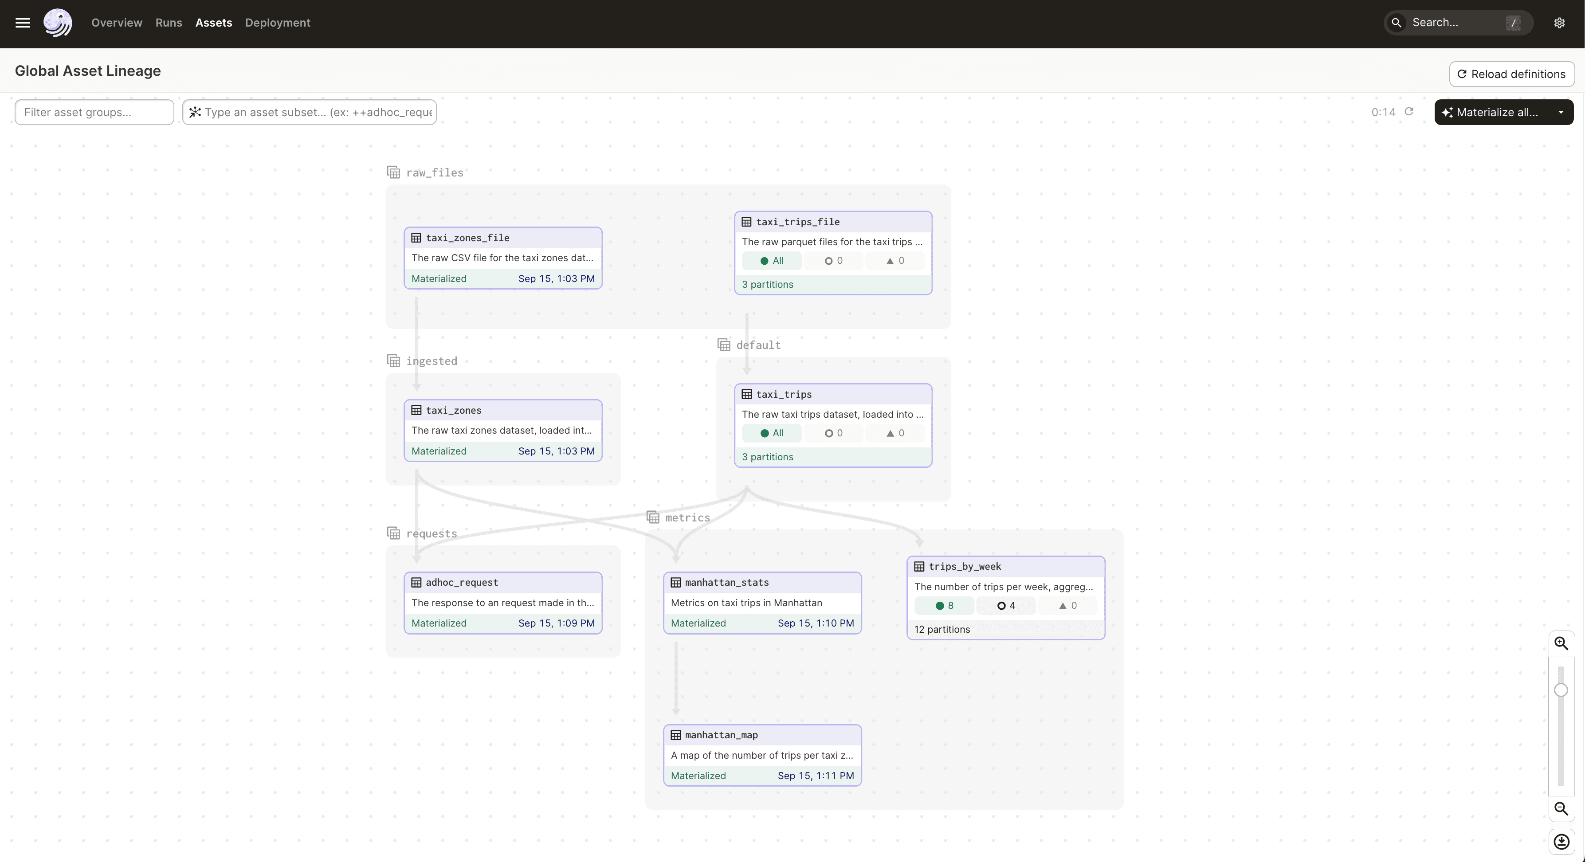This screenshot has width=1585, height=862.
Task: Open the hamburger navigation menu
Action: click(x=22, y=23)
